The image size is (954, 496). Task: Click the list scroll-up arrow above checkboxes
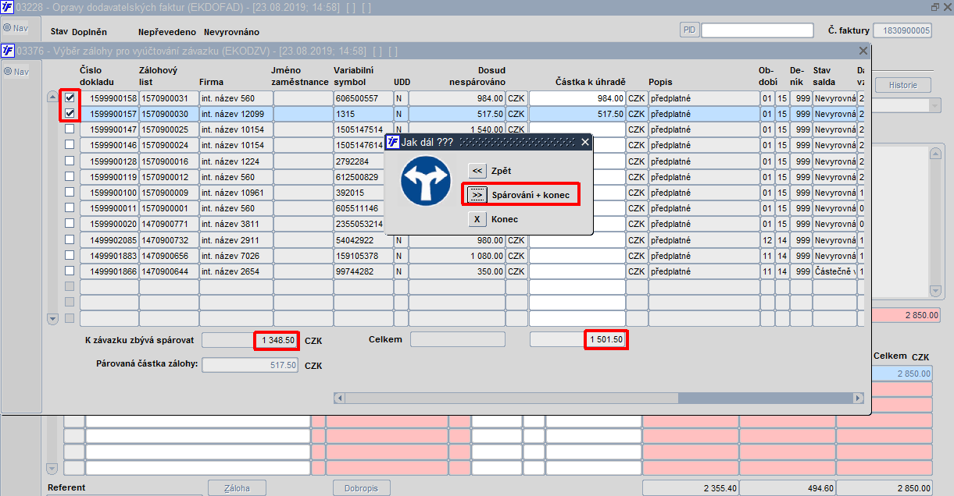point(53,97)
